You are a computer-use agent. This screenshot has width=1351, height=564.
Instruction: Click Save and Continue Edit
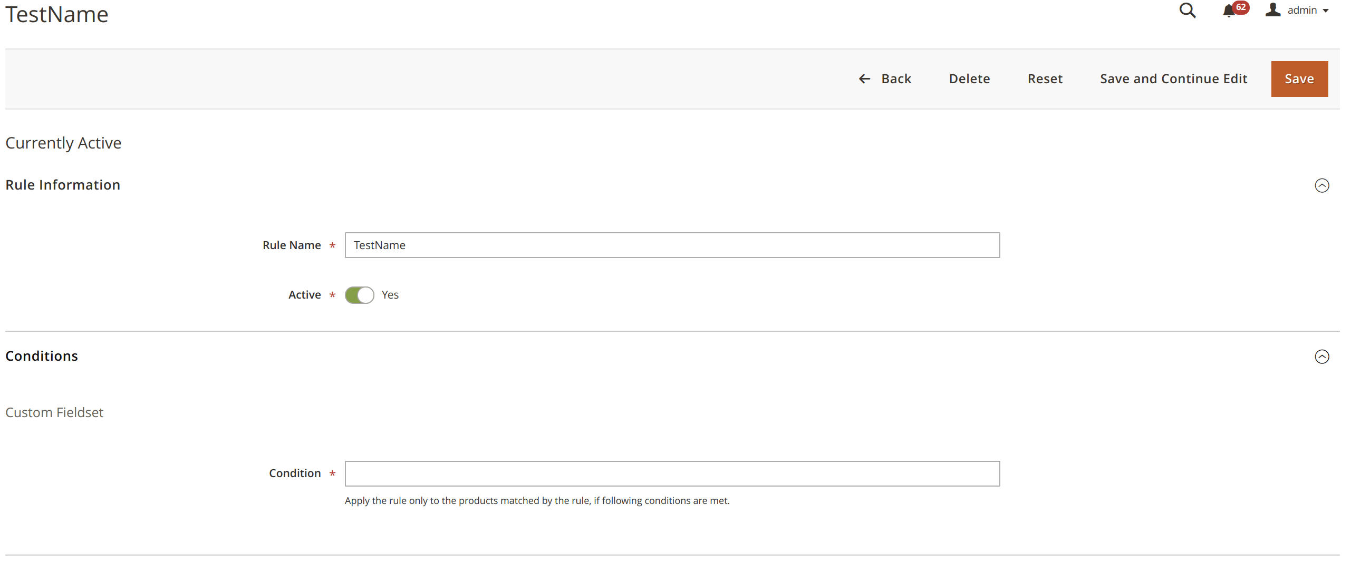1173,79
